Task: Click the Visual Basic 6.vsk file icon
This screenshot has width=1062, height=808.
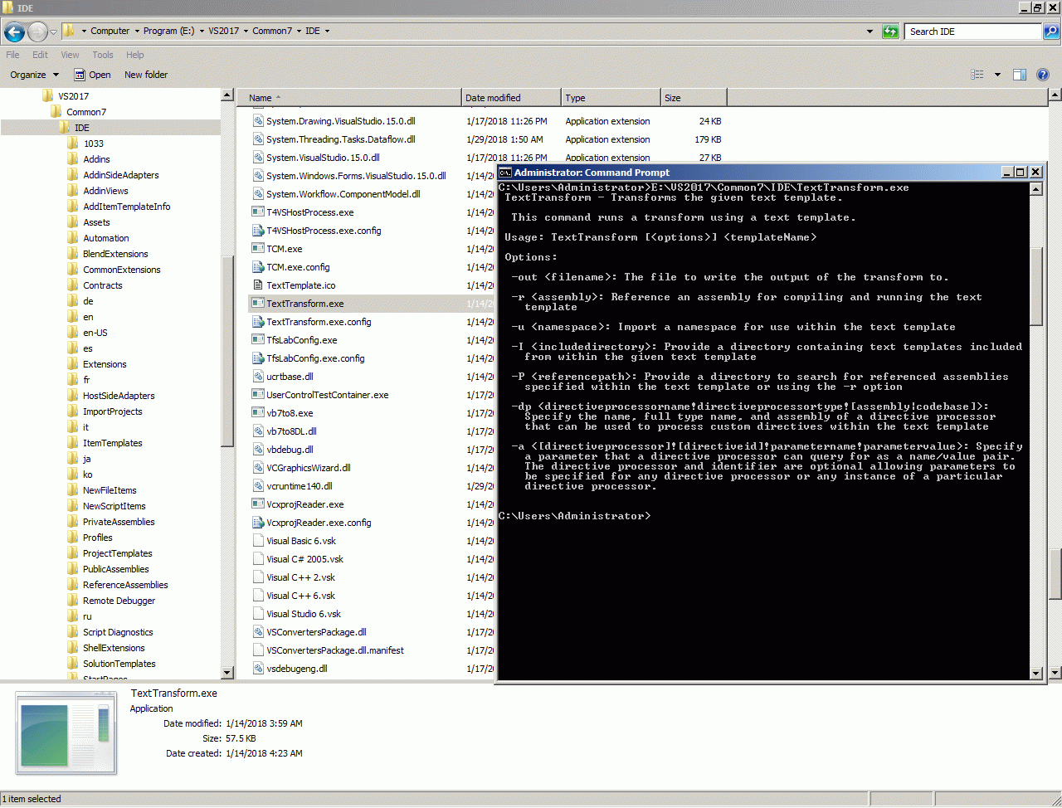Action: [258, 541]
